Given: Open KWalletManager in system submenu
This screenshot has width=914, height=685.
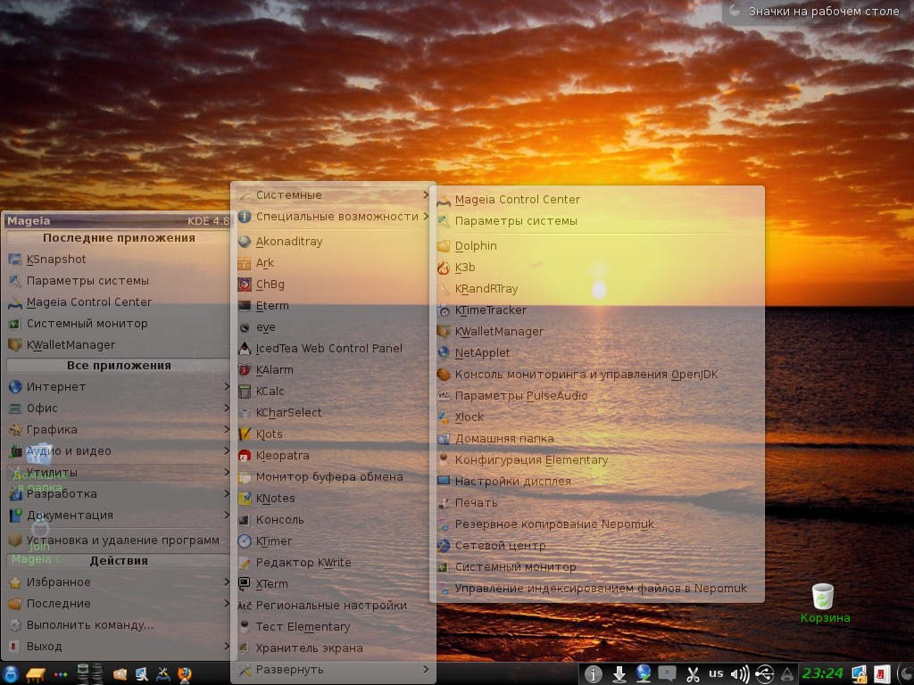Looking at the screenshot, I should [x=597, y=332].
